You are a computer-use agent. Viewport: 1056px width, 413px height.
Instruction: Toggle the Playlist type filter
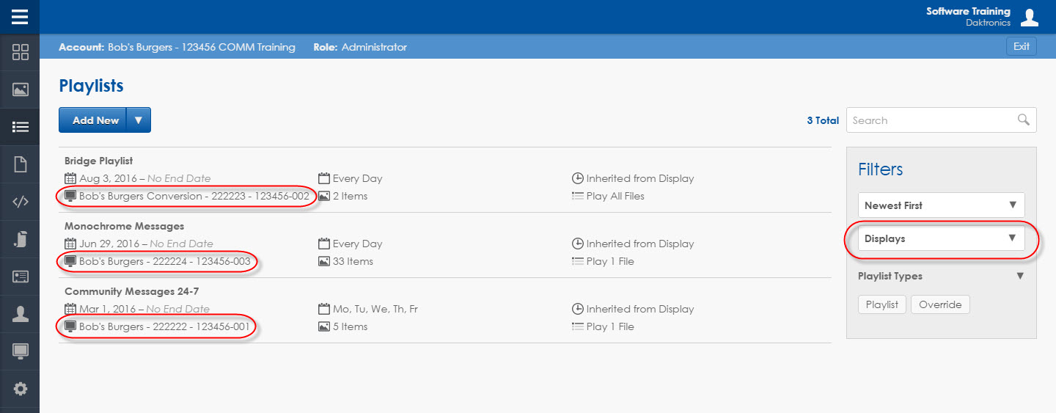click(882, 304)
